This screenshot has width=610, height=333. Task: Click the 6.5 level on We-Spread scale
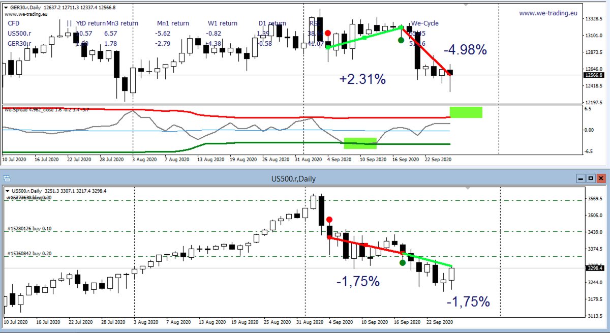pyautogui.click(x=588, y=109)
